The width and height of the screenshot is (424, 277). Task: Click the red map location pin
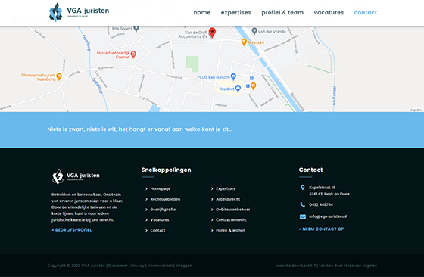[212, 33]
